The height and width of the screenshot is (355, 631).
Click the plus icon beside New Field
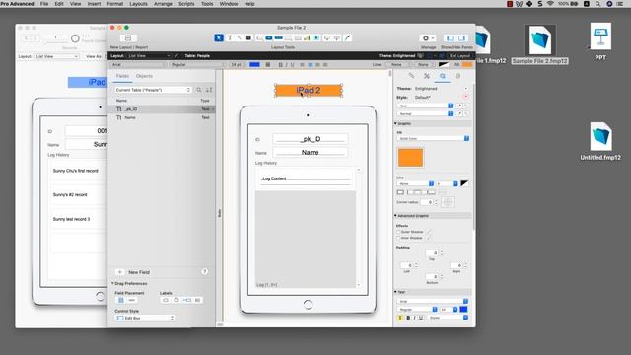pos(119,272)
